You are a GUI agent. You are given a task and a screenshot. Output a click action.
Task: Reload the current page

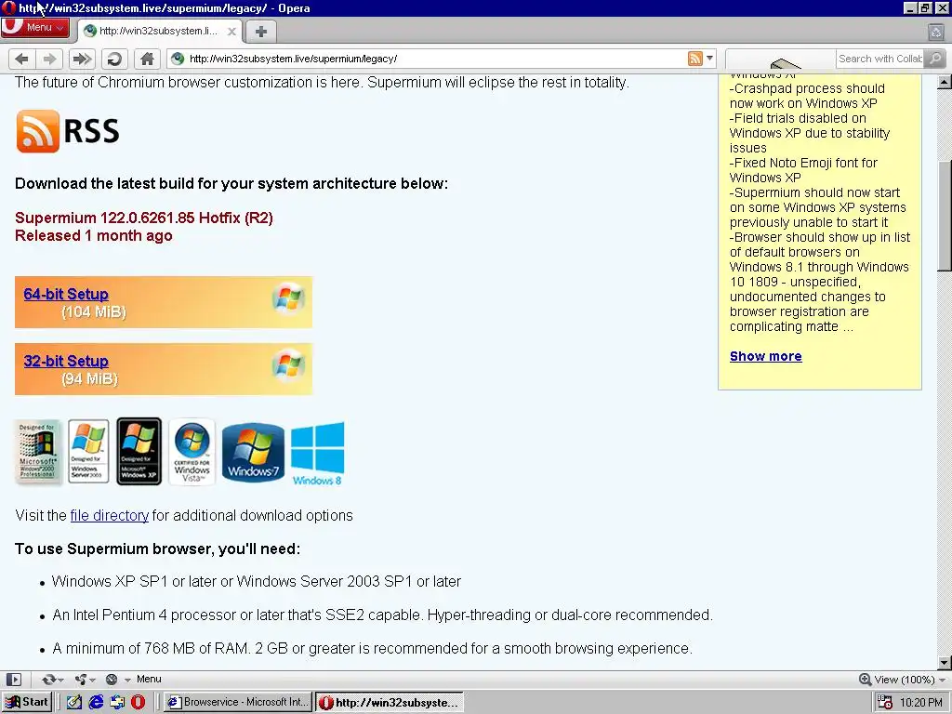pyautogui.click(x=114, y=59)
